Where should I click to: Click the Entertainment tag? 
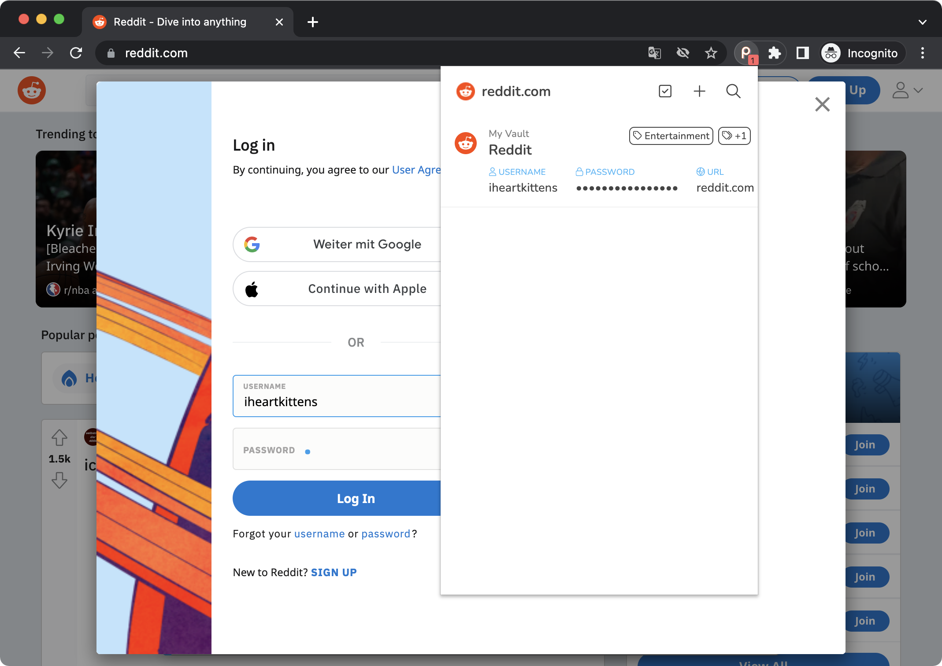(671, 136)
